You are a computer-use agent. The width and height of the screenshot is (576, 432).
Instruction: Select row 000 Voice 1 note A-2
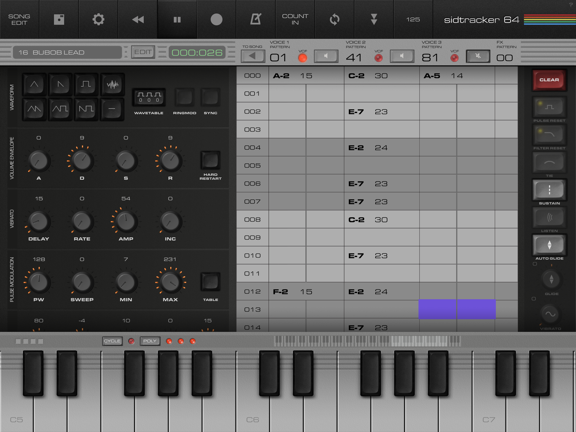pyautogui.click(x=281, y=76)
